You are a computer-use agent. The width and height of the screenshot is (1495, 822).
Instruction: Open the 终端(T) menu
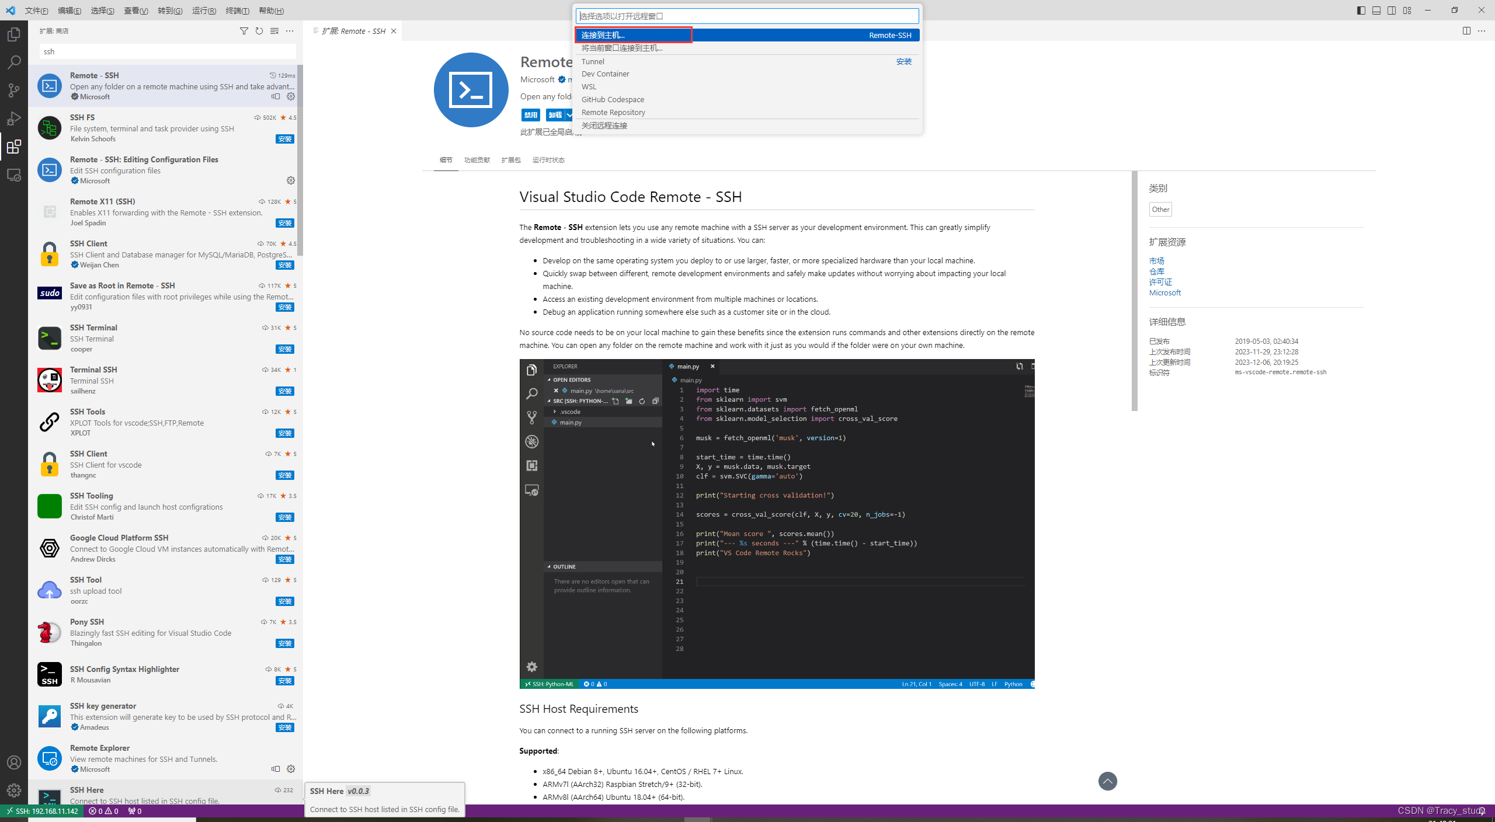pyautogui.click(x=237, y=11)
